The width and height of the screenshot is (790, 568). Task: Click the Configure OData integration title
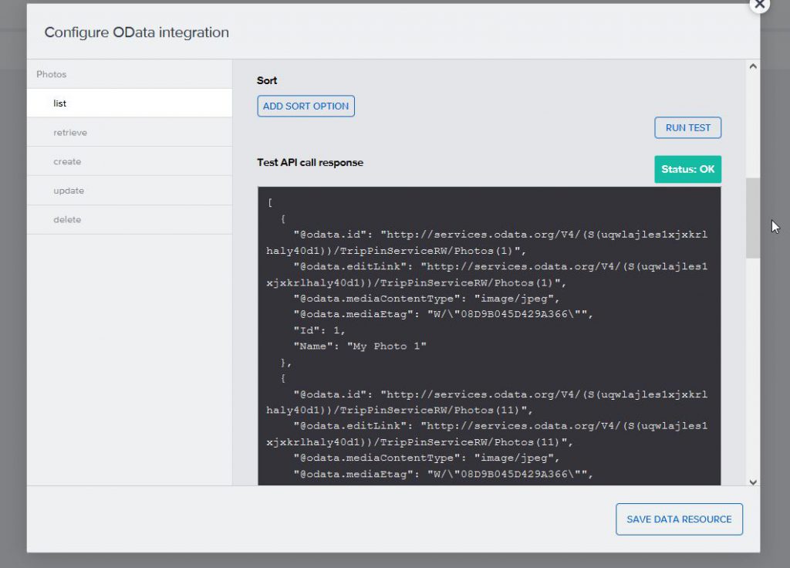pyautogui.click(x=137, y=32)
